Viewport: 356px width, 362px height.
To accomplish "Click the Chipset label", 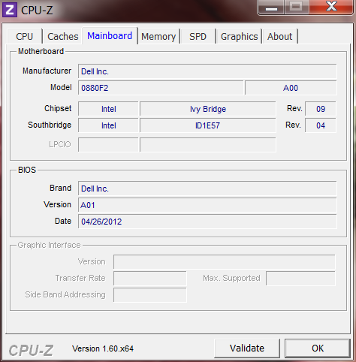I will (x=58, y=108).
